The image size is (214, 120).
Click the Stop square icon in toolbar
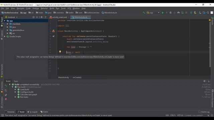(x=186, y=13)
